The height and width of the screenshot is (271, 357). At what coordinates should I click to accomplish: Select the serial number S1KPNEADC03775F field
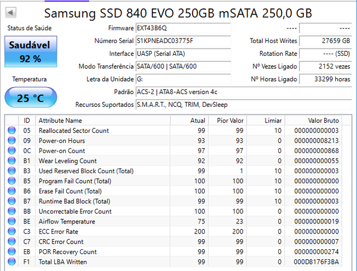pos(184,41)
